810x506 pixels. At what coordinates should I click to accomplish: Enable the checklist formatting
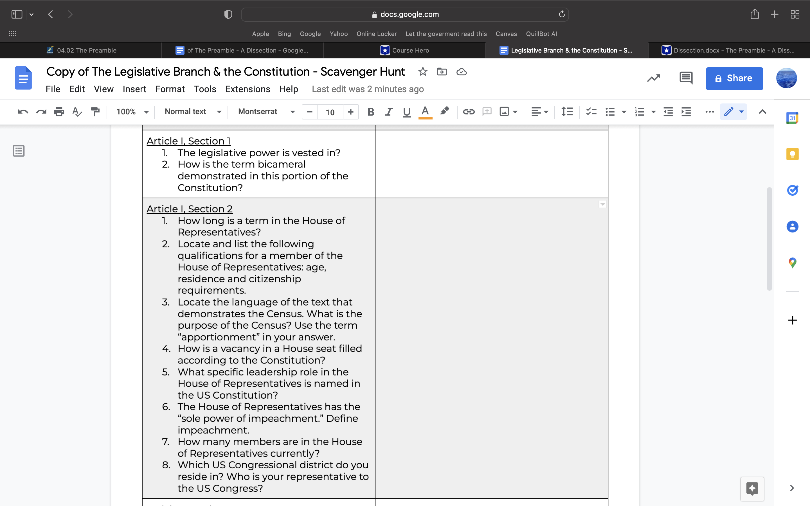591,112
